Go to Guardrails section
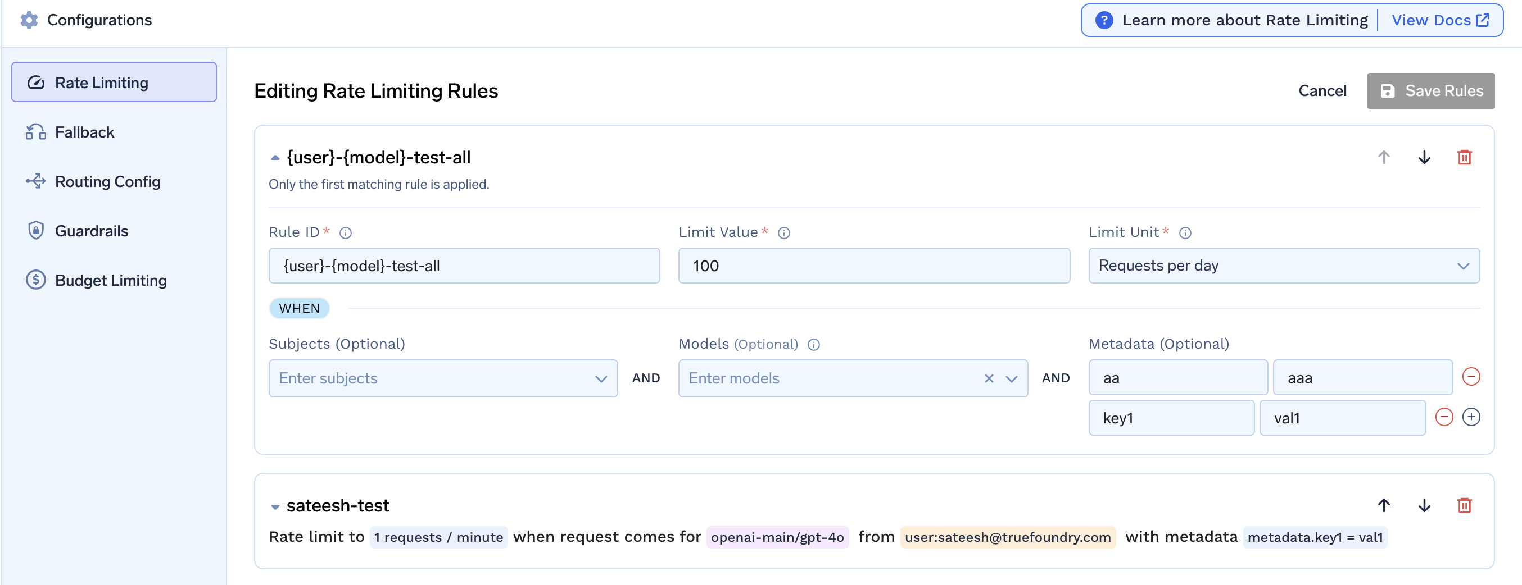The height and width of the screenshot is (585, 1522). pos(114,231)
